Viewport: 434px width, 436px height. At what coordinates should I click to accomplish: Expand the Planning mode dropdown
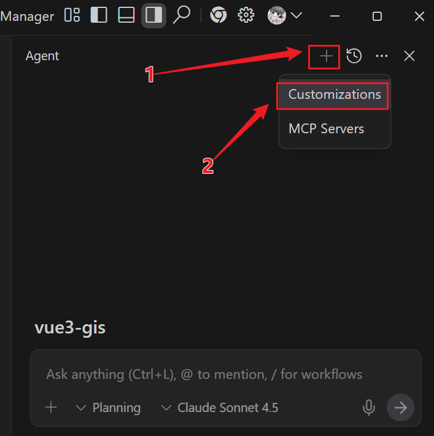108,408
